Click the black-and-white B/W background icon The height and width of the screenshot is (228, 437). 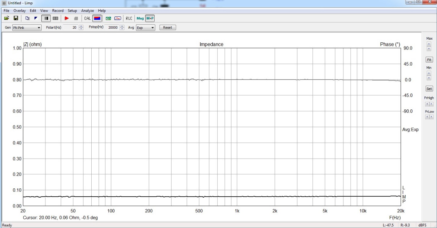36,18
